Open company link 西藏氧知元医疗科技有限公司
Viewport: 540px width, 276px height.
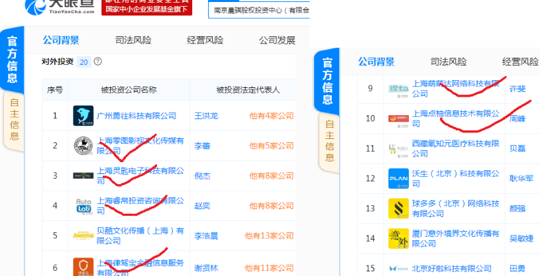[x=456, y=148]
